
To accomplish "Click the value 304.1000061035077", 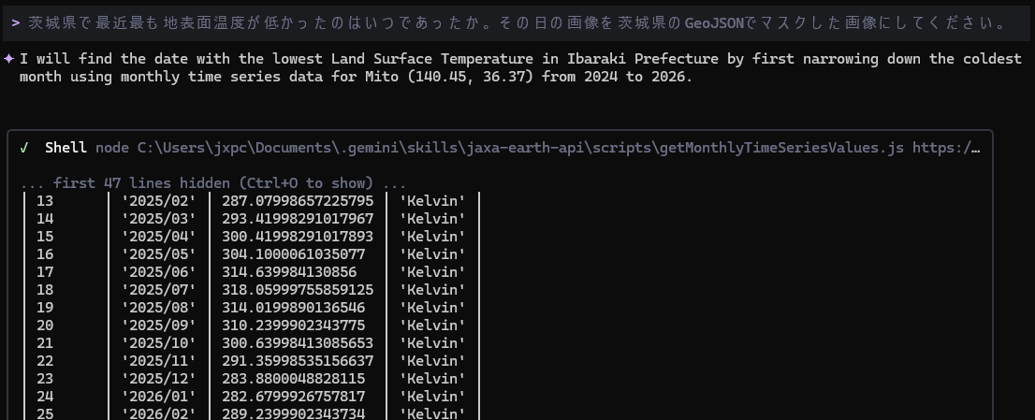I will 294,254.
